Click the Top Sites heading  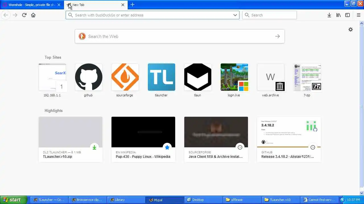pyautogui.click(x=53, y=57)
